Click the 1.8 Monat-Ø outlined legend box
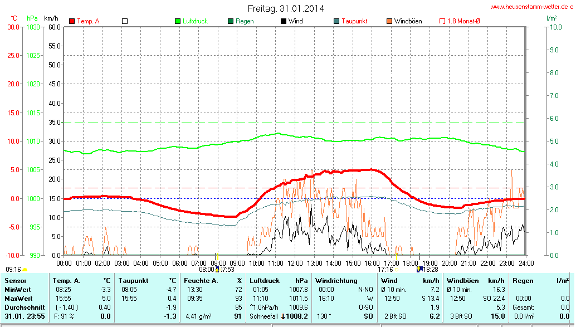 click(x=442, y=21)
